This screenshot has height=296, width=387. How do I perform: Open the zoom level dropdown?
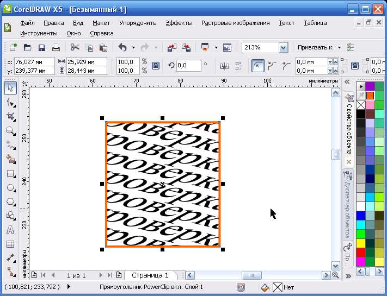(284, 47)
